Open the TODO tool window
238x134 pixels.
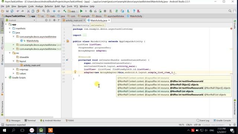pos(70,121)
